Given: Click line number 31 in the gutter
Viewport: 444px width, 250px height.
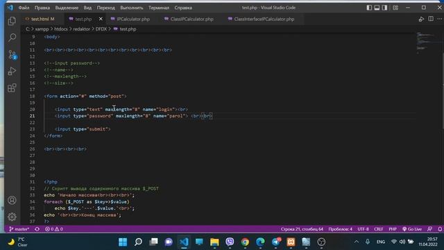Looking at the screenshot, I should click(32, 182).
